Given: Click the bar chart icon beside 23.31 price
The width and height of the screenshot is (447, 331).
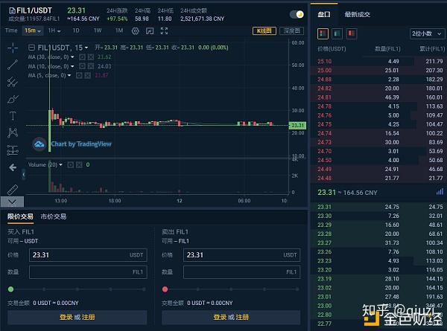Looking at the screenshot, I should (440, 192).
